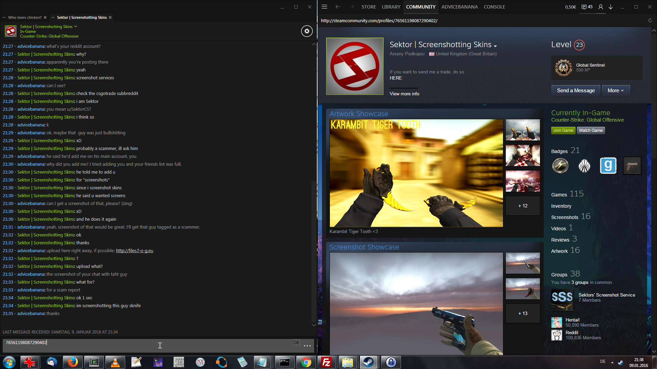Expand the profile name history arrow
The height and width of the screenshot is (369, 657).
495,46
